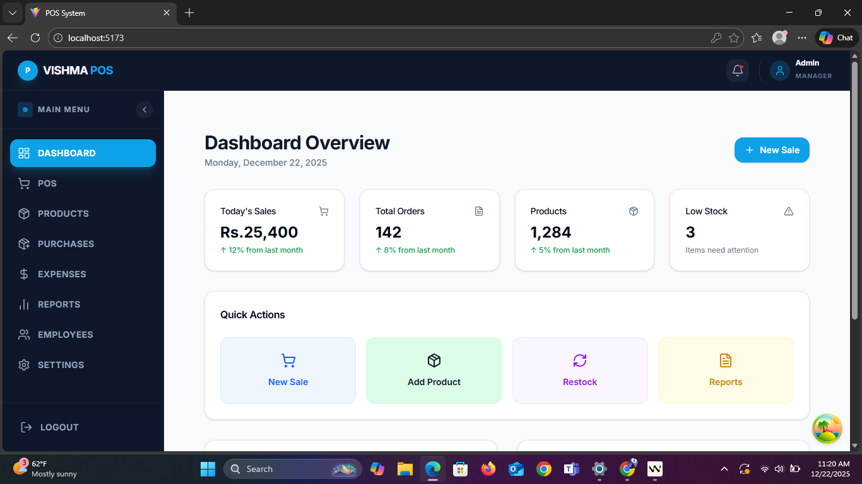Click the cart icon in Today's Sales card
Viewport: 862px width, 484px height.
pos(324,211)
